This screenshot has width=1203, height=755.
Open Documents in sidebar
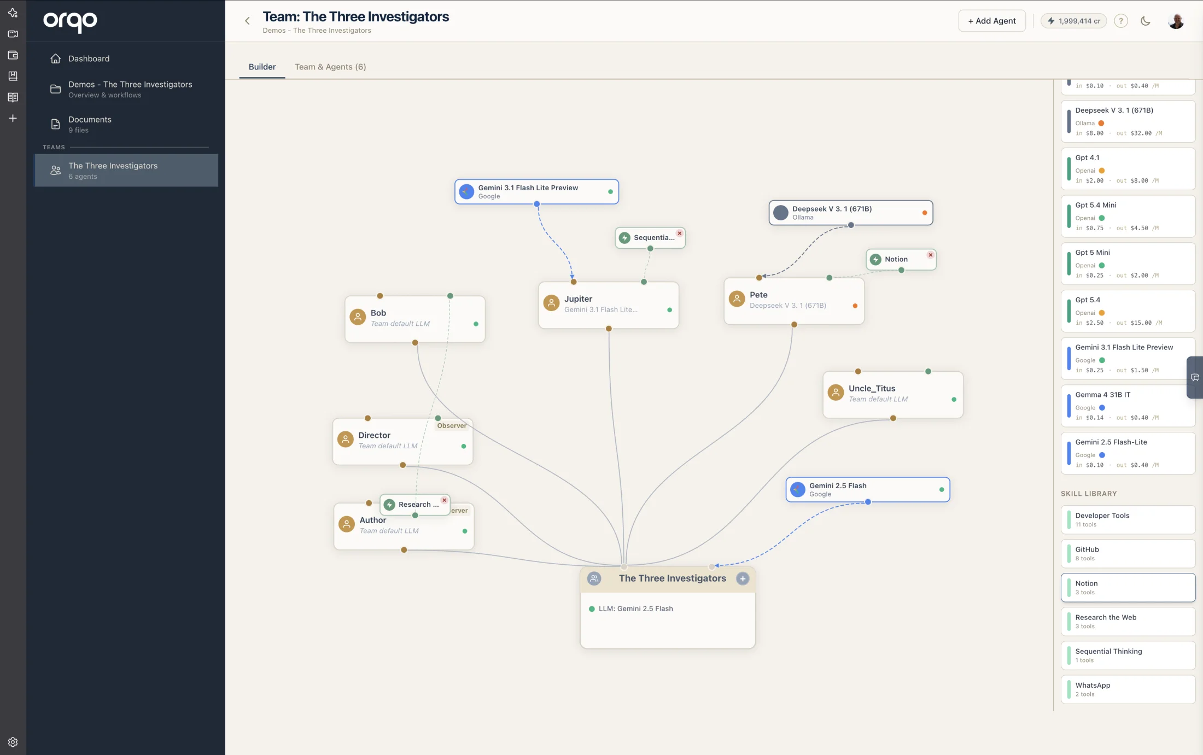pyautogui.click(x=90, y=124)
